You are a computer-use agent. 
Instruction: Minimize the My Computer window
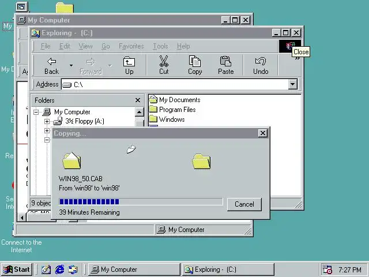(x=225, y=20)
